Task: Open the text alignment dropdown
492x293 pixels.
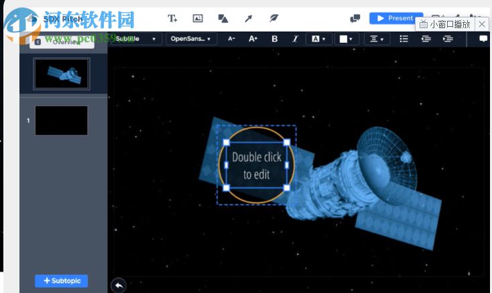Action: [x=377, y=39]
